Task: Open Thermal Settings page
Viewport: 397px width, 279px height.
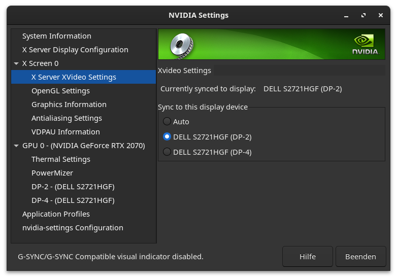Action: click(84, 159)
